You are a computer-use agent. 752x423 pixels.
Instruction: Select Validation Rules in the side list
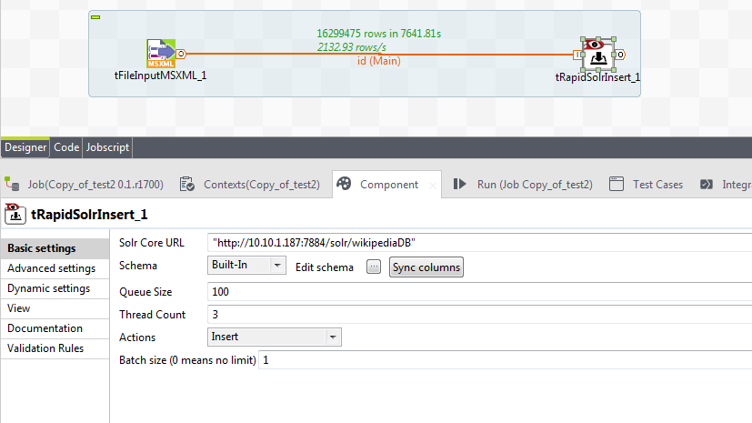(x=55, y=348)
